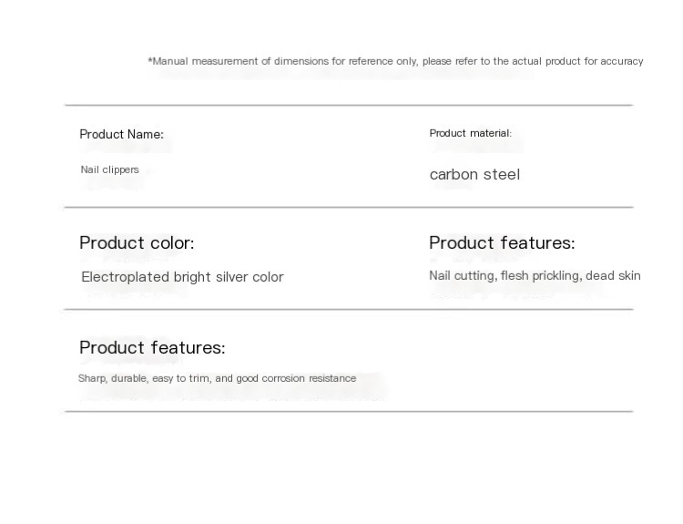The height and width of the screenshot is (524, 683).
Task: Select Electroplated bright silver color text
Action: tap(182, 277)
